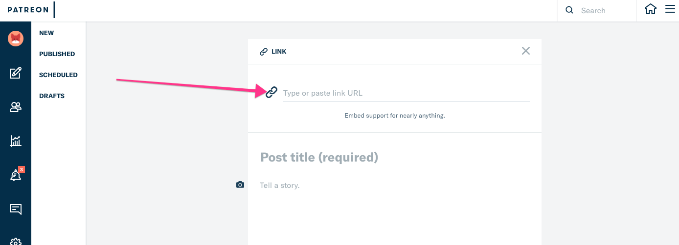
Task: Open the hamburger menu
Action: 670,10
